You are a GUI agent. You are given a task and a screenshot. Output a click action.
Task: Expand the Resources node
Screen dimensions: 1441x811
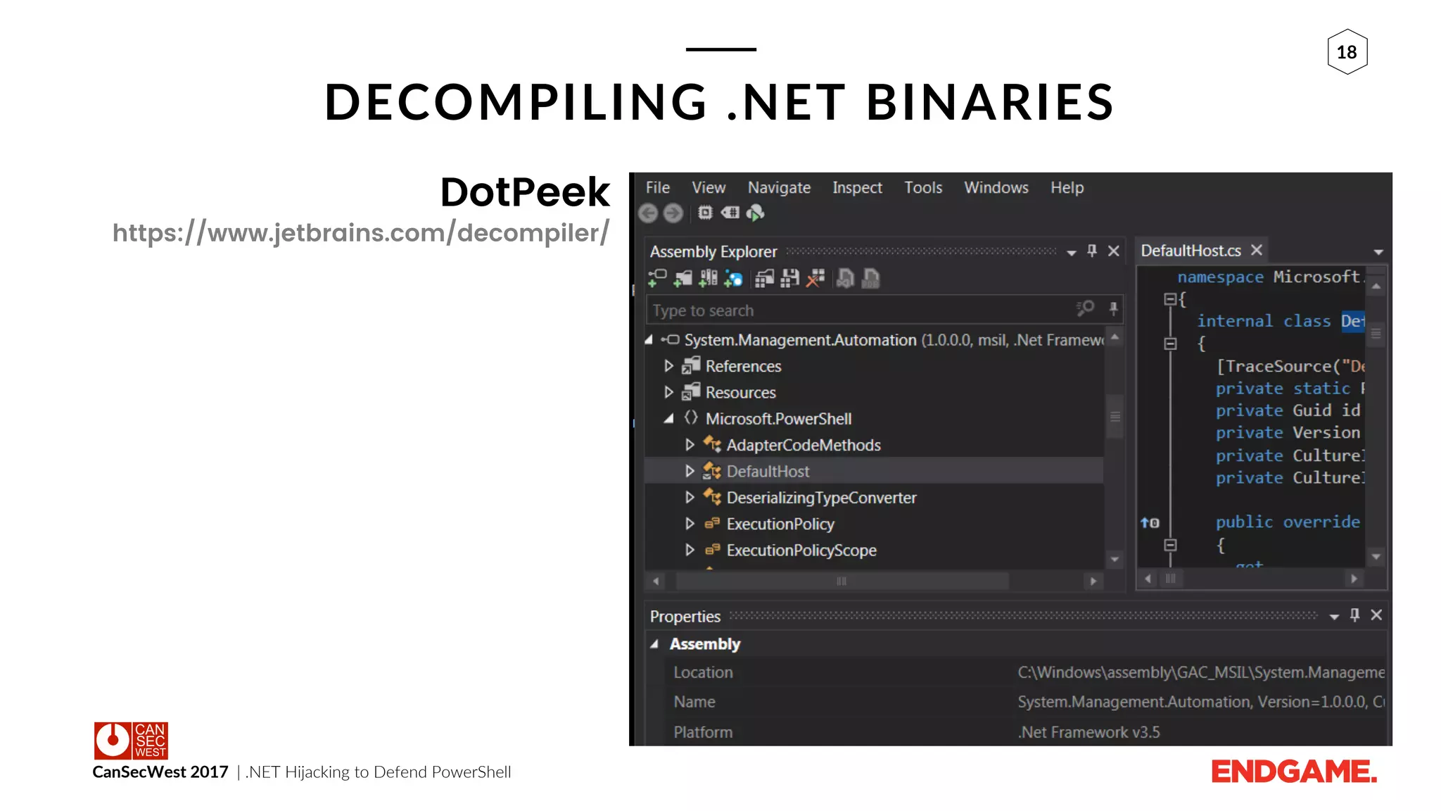(669, 392)
